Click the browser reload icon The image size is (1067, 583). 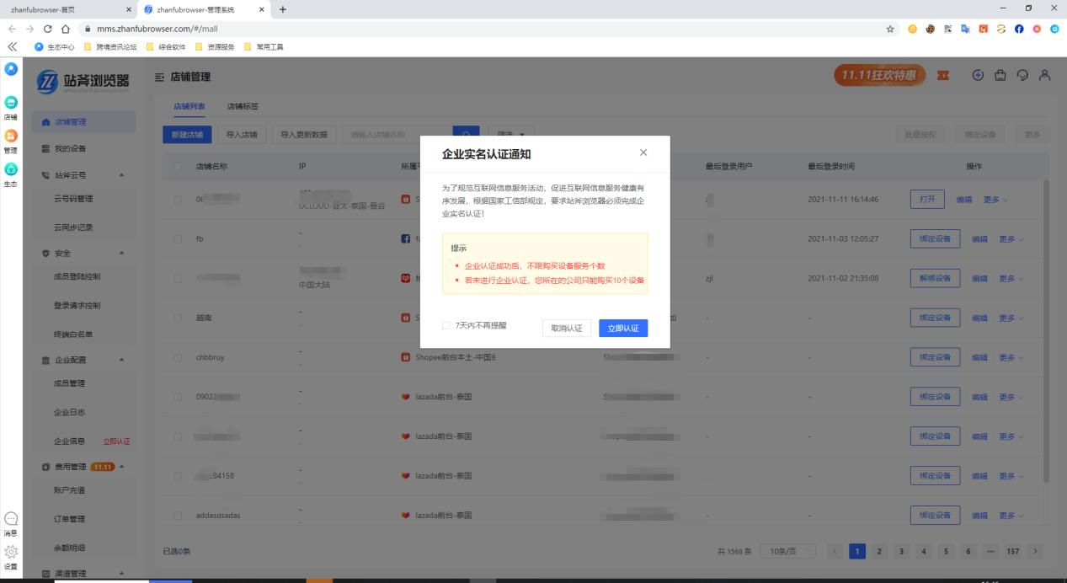point(47,28)
